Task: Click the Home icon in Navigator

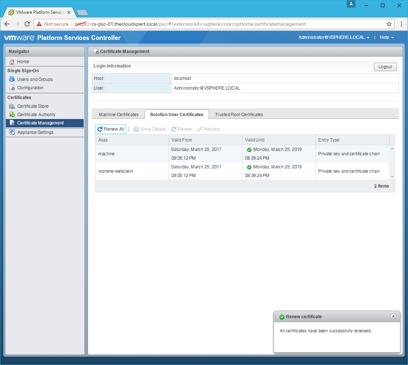Action: tap(12, 62)
